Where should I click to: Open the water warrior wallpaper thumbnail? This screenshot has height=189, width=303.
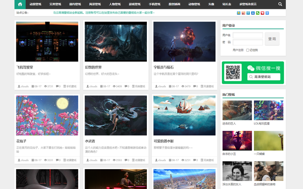coord(116,115)
